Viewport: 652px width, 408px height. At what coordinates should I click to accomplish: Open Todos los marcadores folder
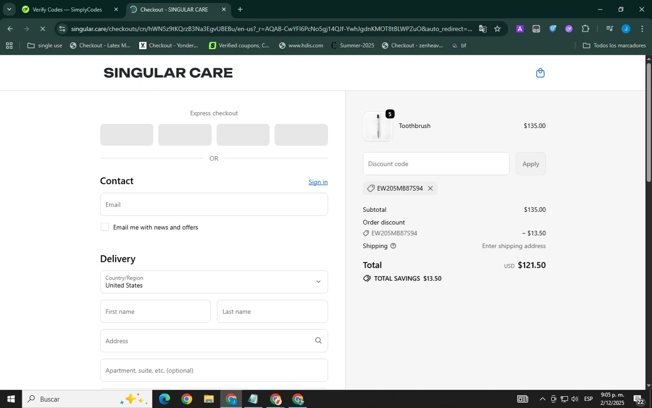tap(614, 46)
